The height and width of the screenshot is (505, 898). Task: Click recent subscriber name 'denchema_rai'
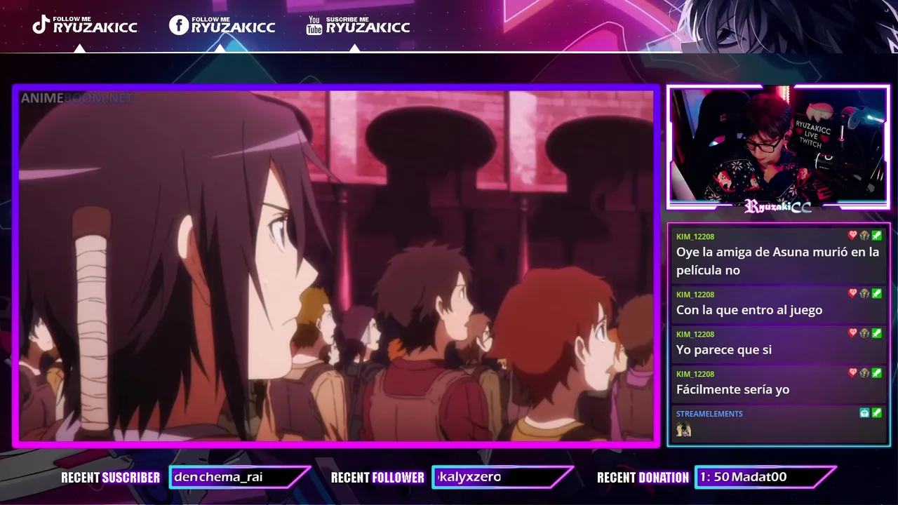218,477
